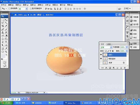
Task: Show the Background layer visibility box
Action: (101, 63)
